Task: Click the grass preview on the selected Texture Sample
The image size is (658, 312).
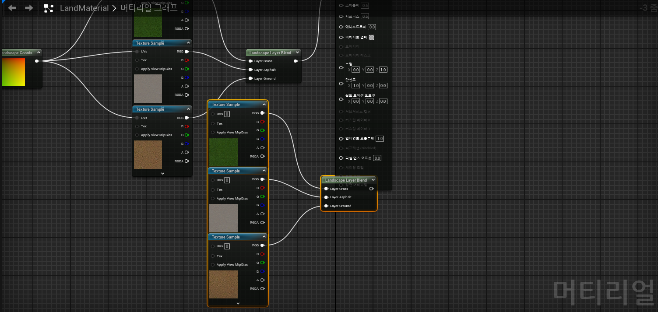Action: (223, 152)
